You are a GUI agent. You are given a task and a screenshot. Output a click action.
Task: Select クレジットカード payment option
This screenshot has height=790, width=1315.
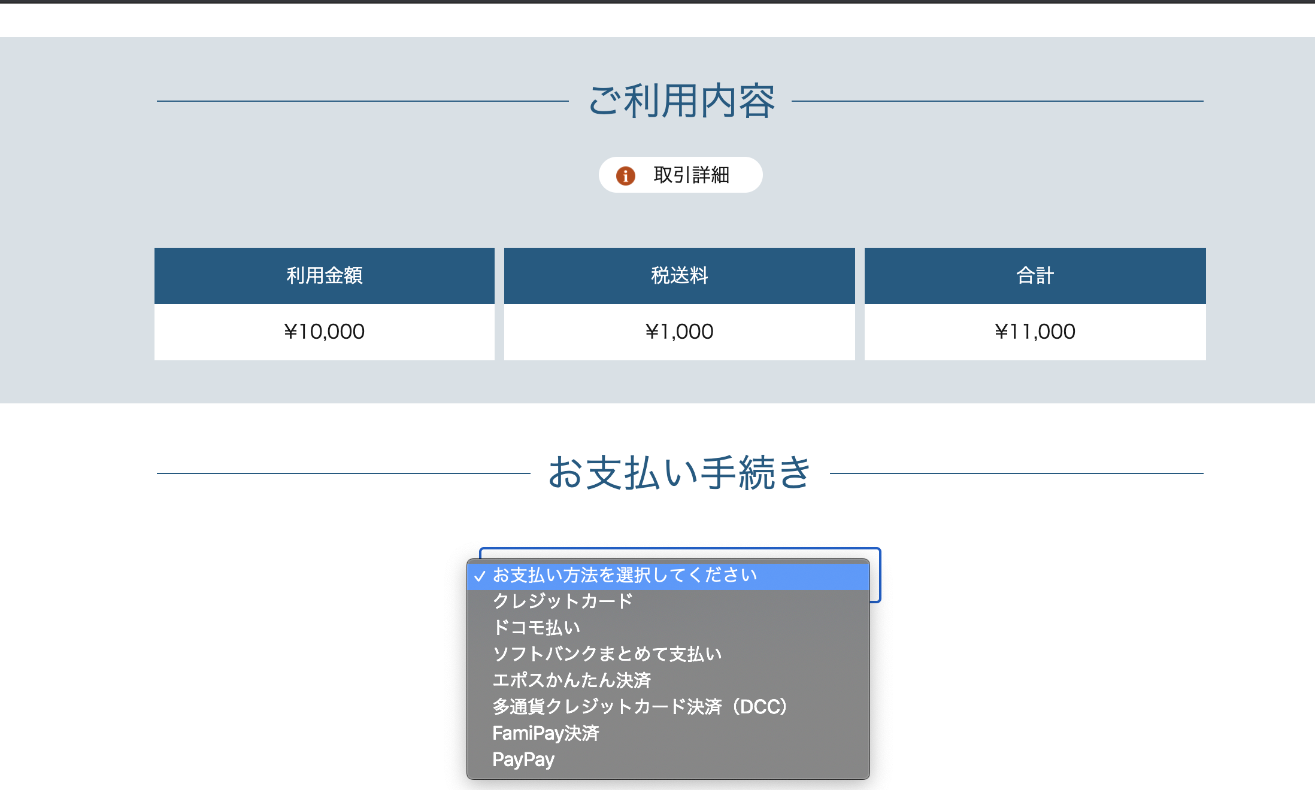[562, 601]
